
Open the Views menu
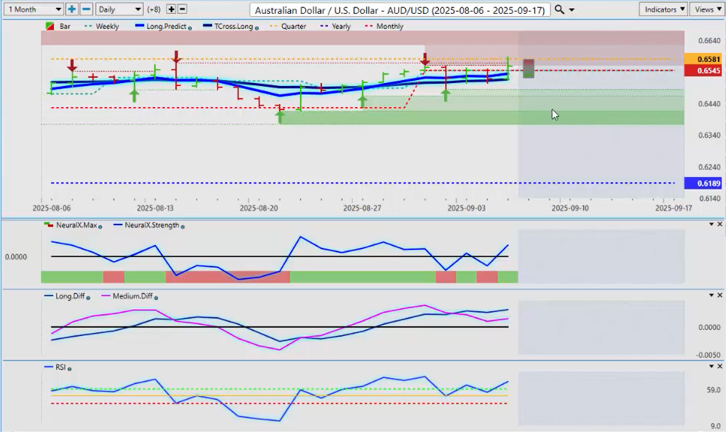(x=705, y=9)
